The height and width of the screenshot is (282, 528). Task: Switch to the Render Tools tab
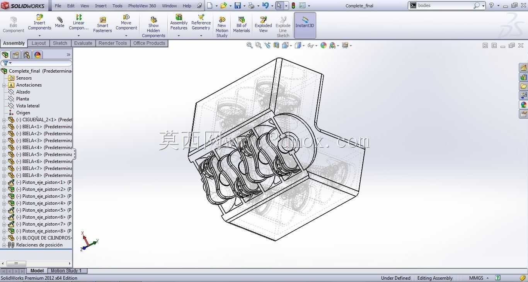[112, 43]
